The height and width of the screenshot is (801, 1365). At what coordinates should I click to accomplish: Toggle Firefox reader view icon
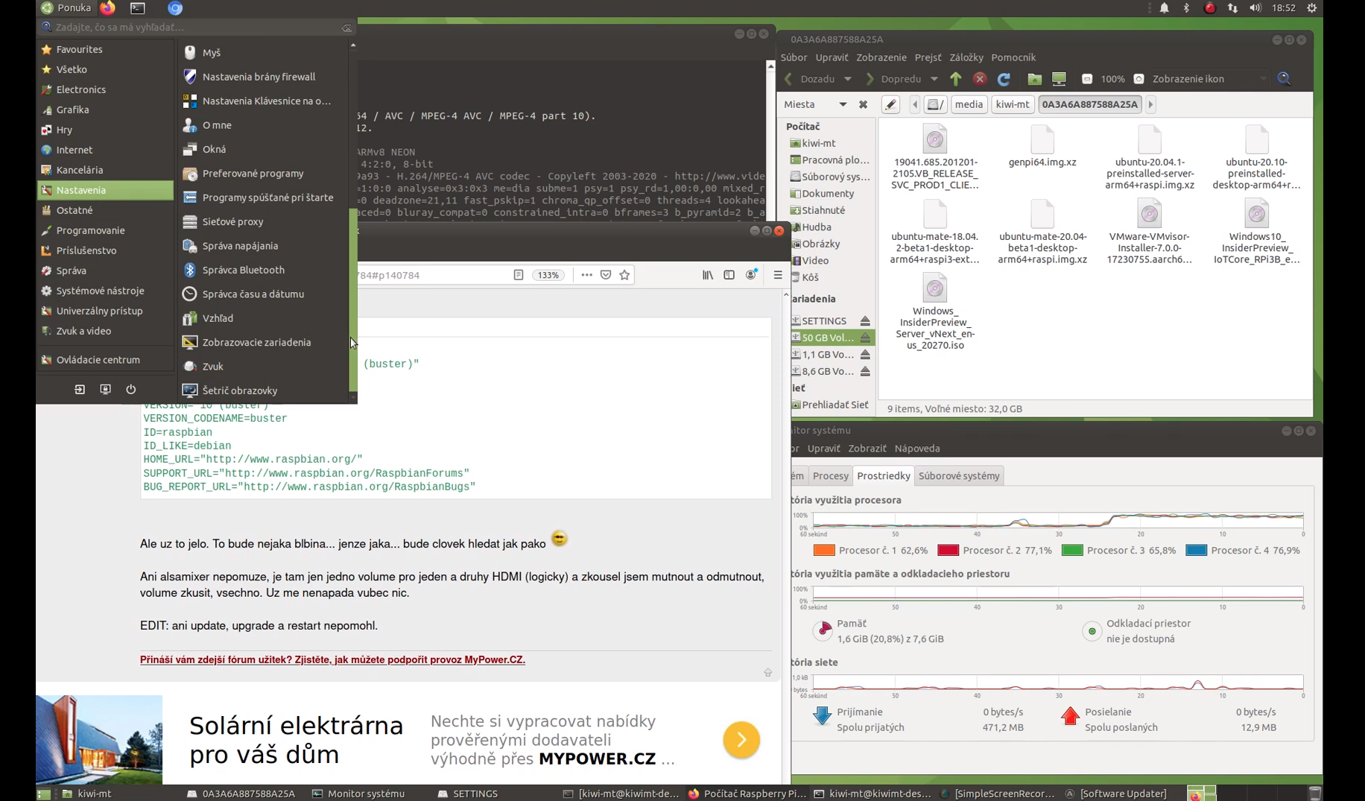click(x=519, y=275)
